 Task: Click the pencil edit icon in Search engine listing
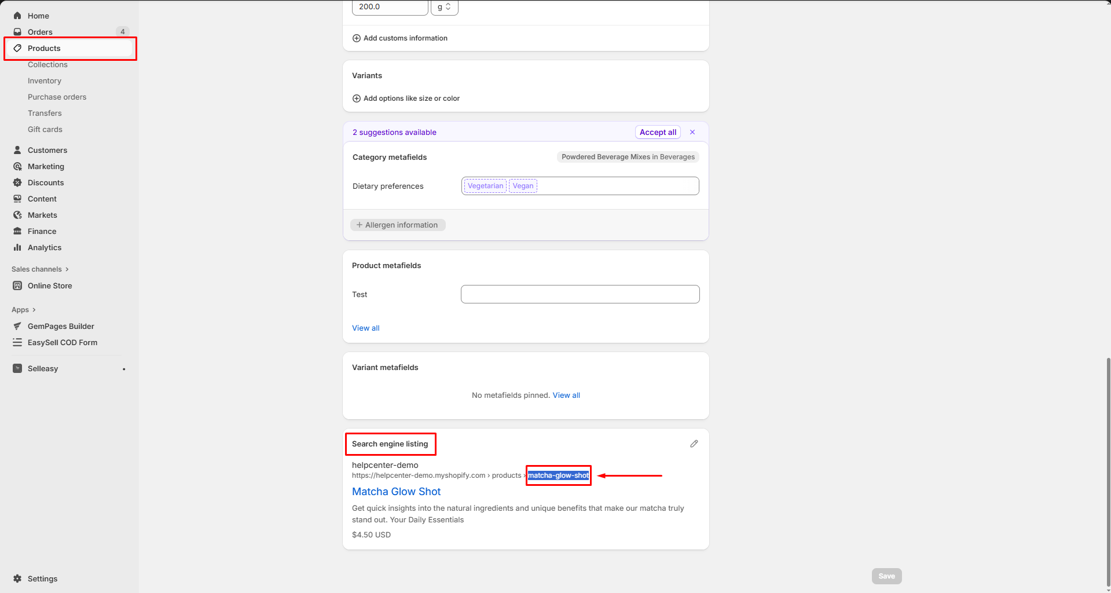point(694,444)
